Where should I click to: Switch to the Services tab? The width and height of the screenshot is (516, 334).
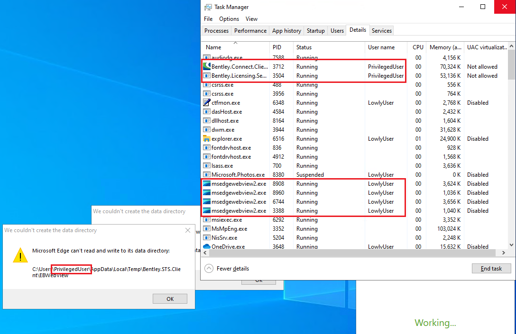381,31
